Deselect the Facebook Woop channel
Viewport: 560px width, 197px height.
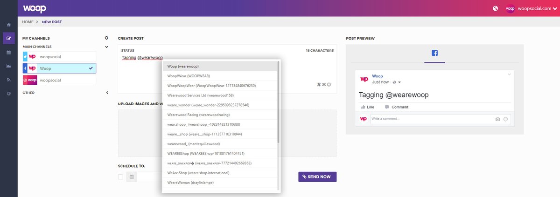[x=59, y=68]
